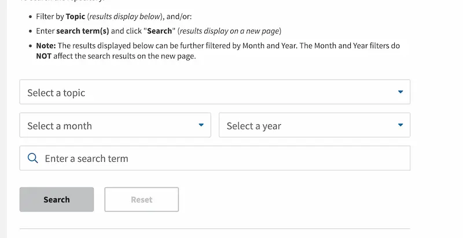463x238 pixels.
Task: Click the bold word Topic in instructions
Action: pyautogui.click(x=75, y=17)
